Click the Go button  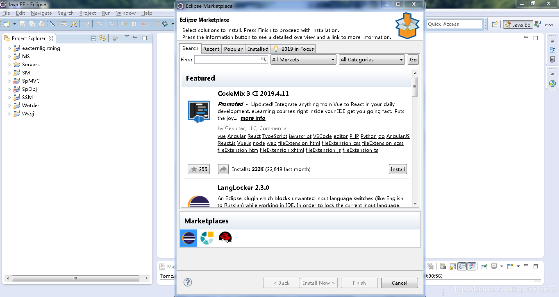(x=413, y=59)
